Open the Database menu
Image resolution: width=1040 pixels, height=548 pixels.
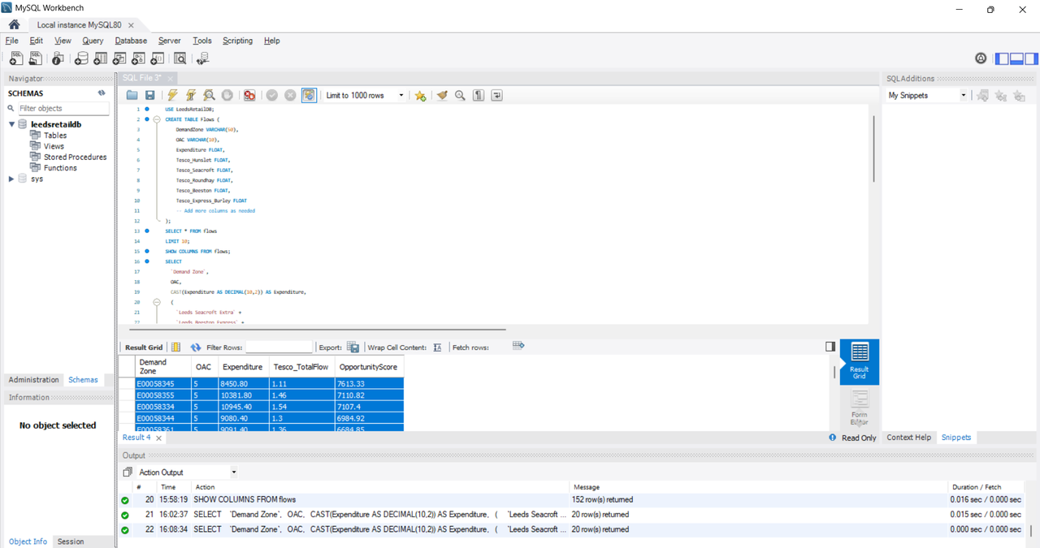[x=131, y=41]
